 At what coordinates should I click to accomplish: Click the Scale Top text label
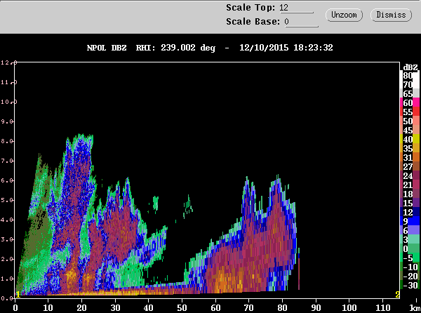pyautogui.click(x=250, y=8)
